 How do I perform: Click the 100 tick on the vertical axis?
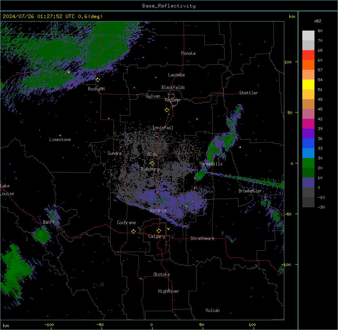click(288, 62)
